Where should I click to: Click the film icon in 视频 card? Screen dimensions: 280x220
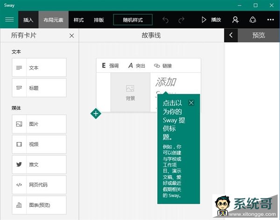point(19,144)
